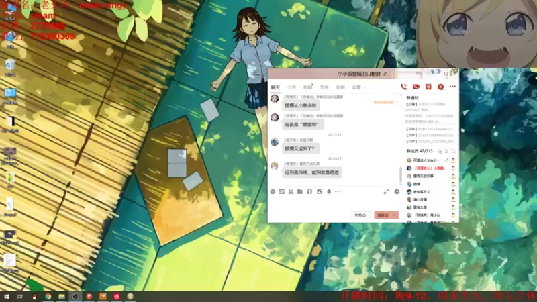Expand the 设置 dropdown tab
This screenshot has height=302, width=537.
(359, 87)
